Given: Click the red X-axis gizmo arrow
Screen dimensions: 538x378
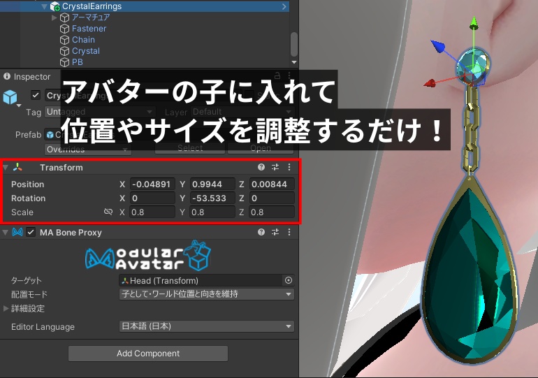Looking at the screenshot, I should 429,82.
